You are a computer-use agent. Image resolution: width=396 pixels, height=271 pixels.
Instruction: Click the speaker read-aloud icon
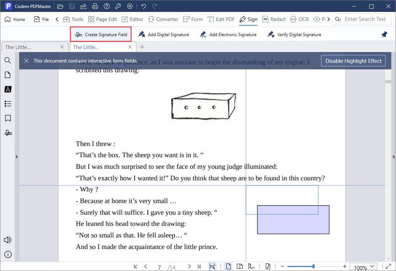(x=8, y=240)
